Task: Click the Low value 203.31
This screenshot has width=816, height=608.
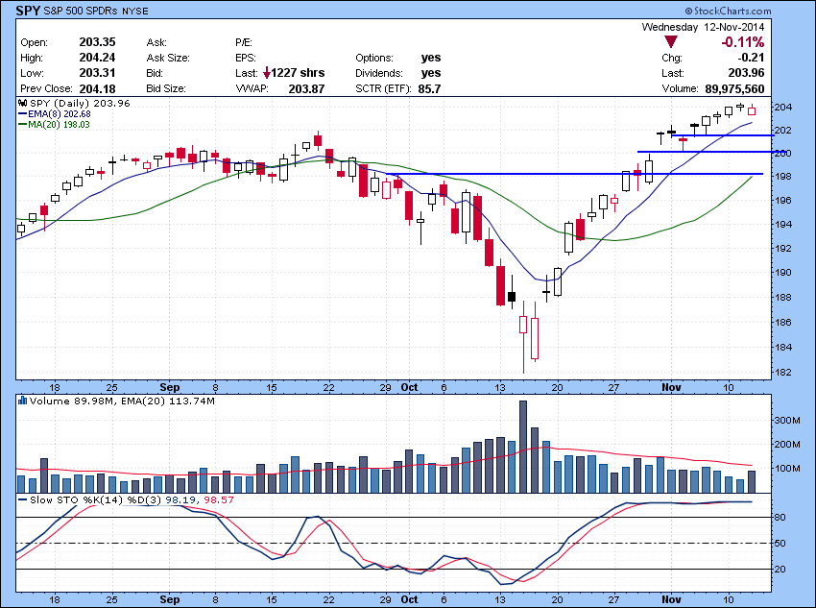Action: click(97, 73)
